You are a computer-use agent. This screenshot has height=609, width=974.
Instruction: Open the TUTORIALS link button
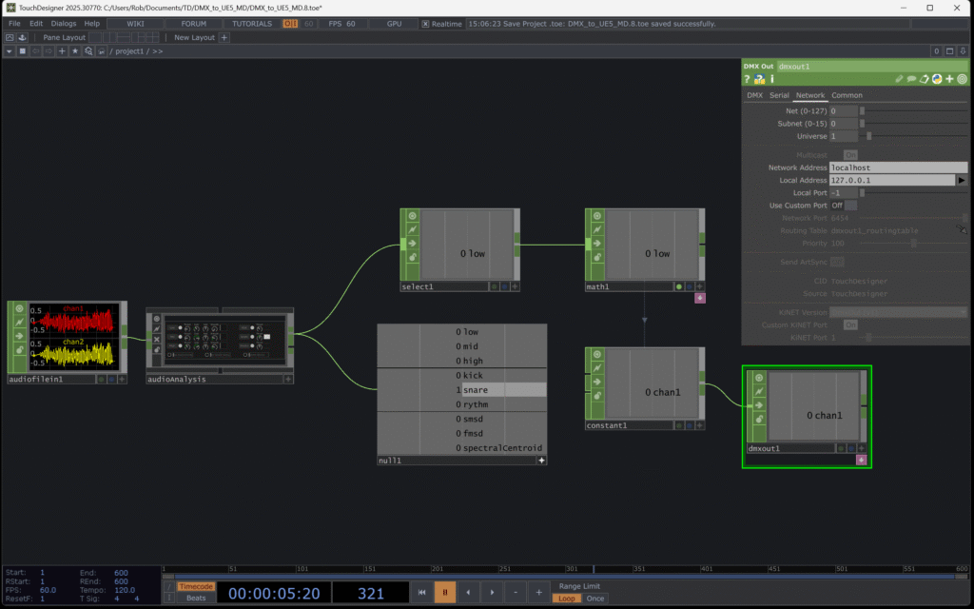coord(252,24)
